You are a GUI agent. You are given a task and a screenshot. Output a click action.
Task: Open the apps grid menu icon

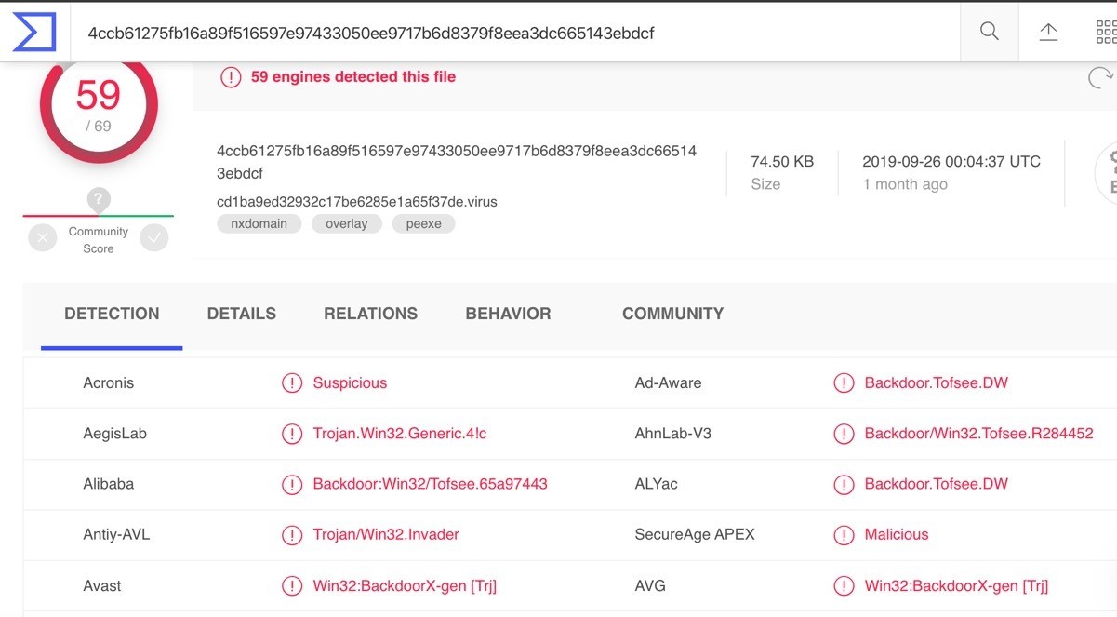tap(1105, 32)
